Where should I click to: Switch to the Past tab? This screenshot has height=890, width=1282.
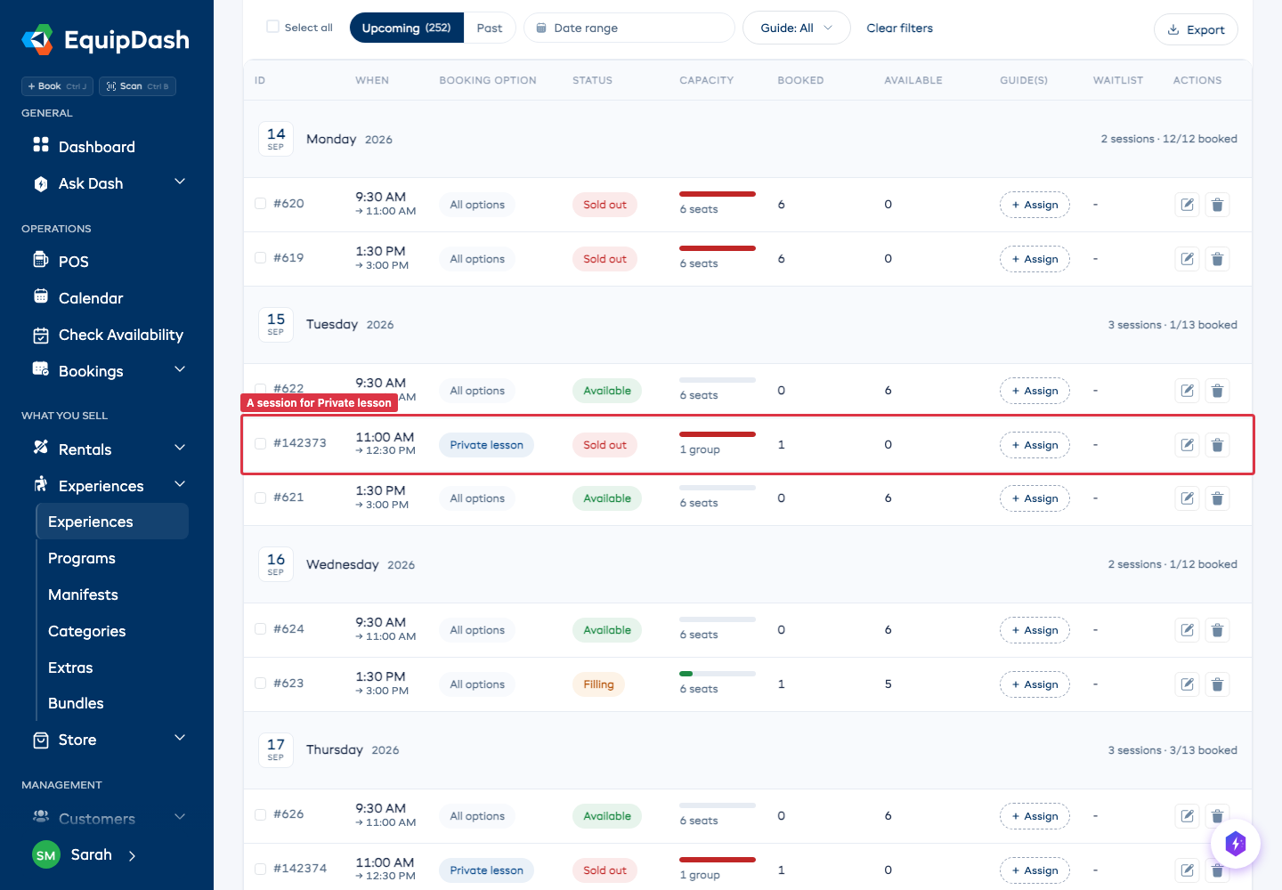tap(490, 28)
